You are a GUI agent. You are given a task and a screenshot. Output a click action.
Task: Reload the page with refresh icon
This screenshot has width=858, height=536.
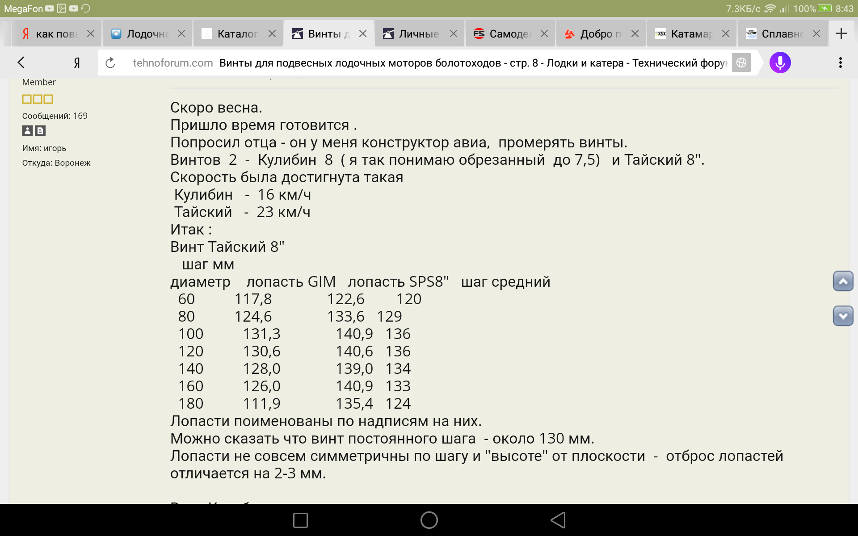110,63
